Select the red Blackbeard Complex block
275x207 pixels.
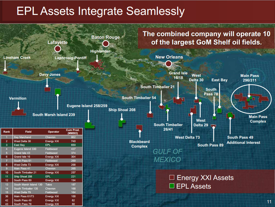140,127
